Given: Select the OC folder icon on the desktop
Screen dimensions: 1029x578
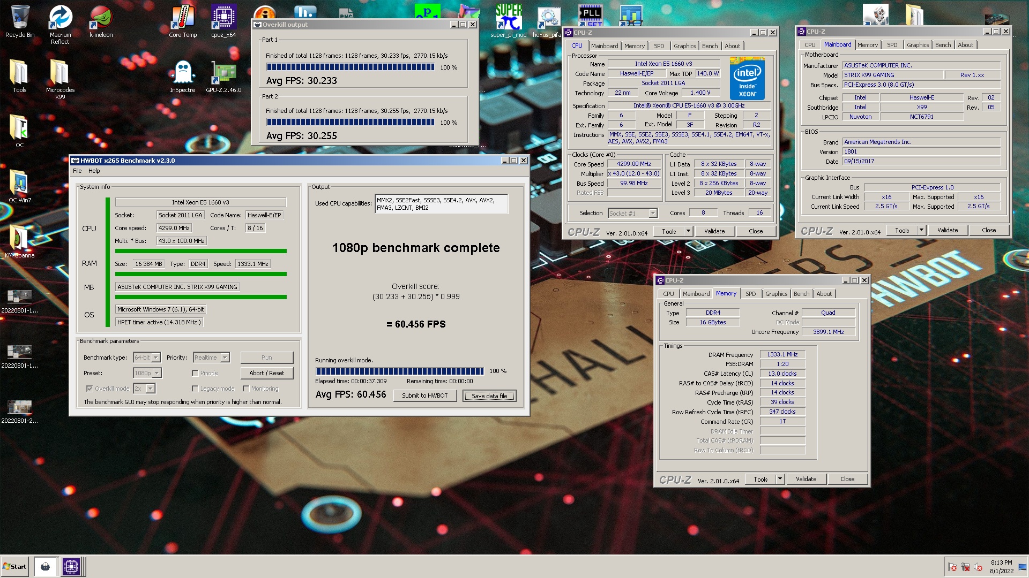Looking at the screenshot, I should click(20, 131).
